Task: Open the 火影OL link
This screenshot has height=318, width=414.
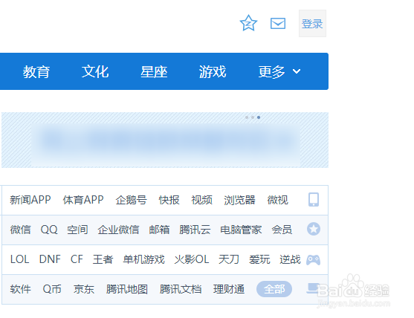Action: [x=192, y=259]
